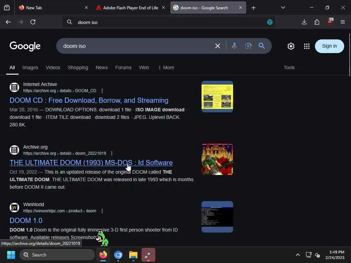Close the Adobe Flash Player tab

(x=164, y=8)
